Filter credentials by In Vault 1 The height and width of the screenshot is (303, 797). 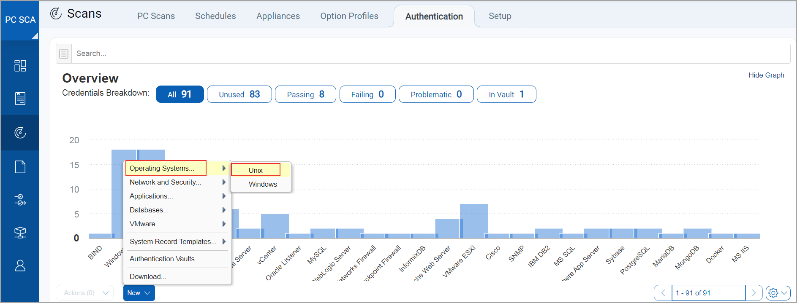pos(506,94)
